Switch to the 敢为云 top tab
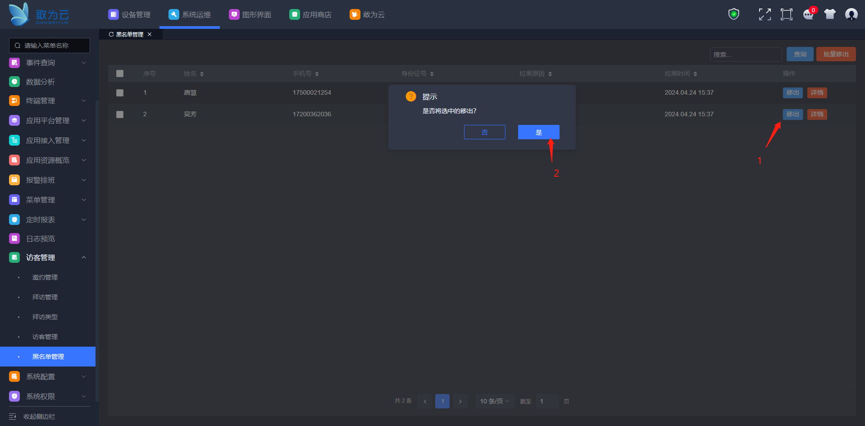 pyautogui.click(x=367, y=14)
